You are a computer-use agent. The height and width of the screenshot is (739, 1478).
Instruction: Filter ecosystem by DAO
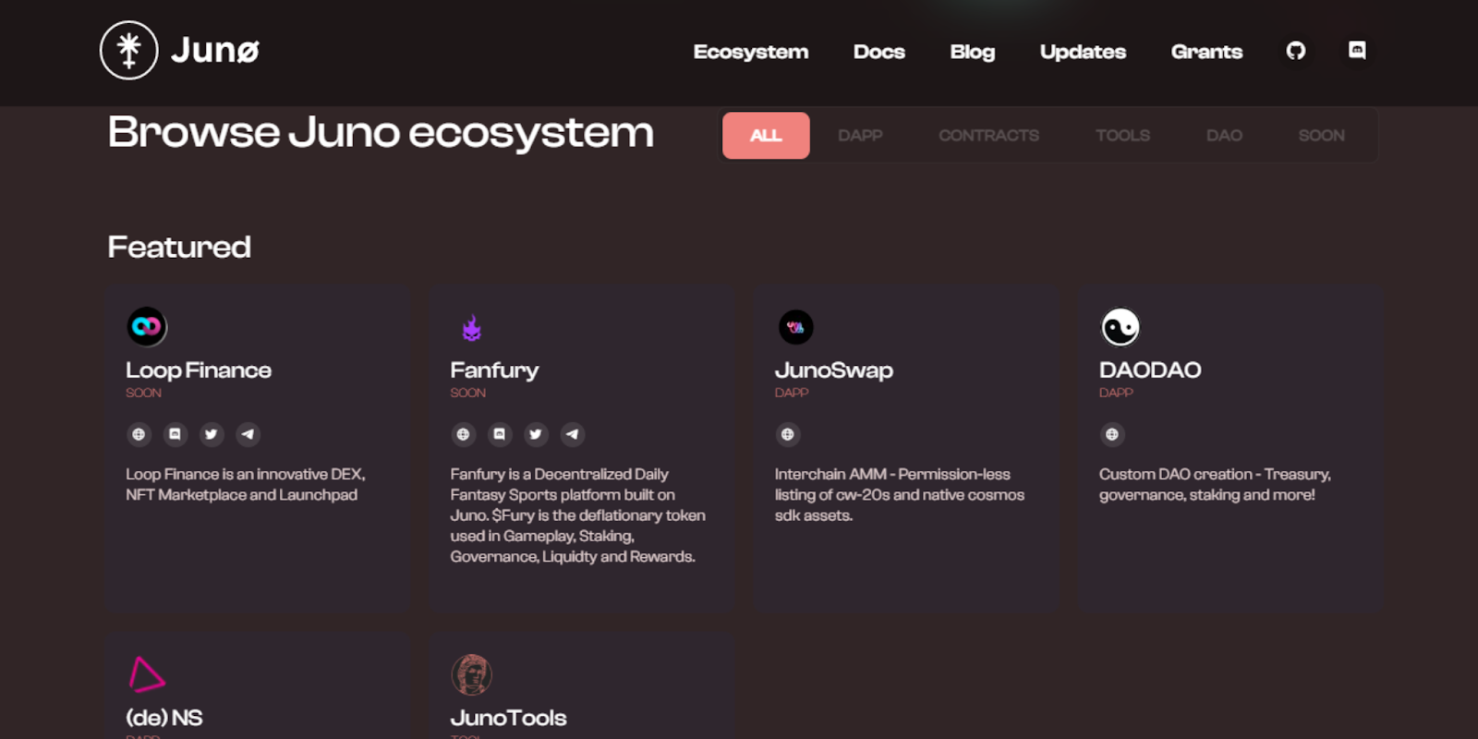[1224, 136]
